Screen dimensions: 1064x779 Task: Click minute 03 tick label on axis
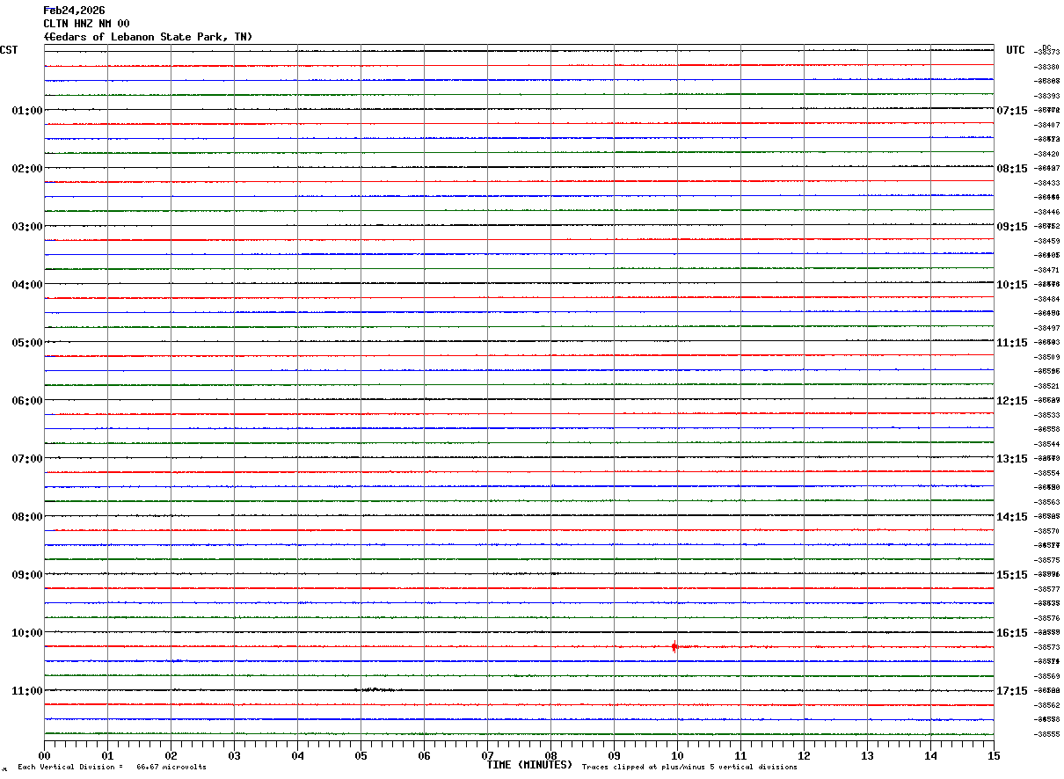click(234, 755)
